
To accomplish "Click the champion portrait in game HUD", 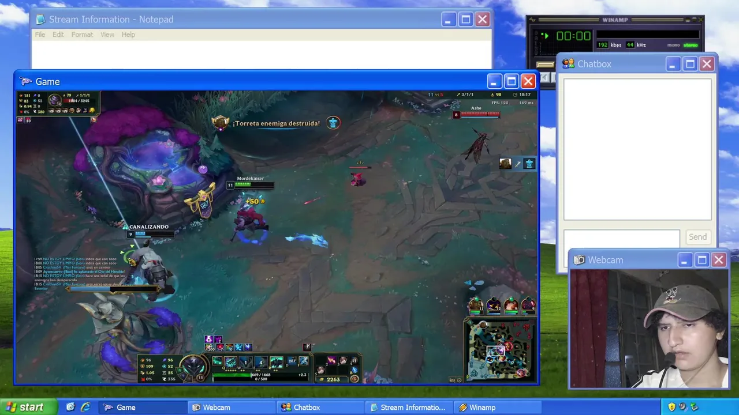I will (193, 367).
